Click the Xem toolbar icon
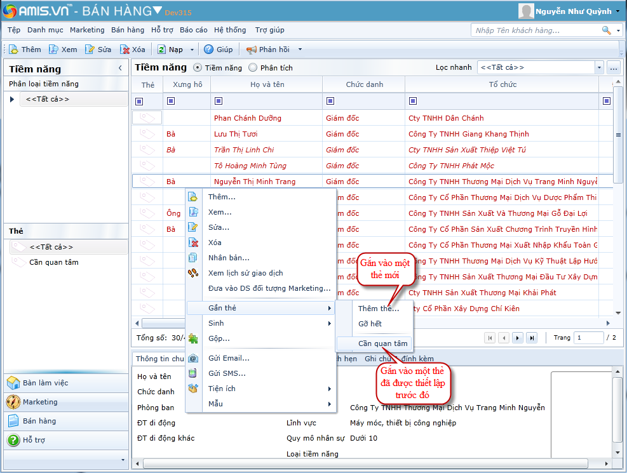Viewport: 627px width, 473px height. pyautogui.click(x=54, y=50)
